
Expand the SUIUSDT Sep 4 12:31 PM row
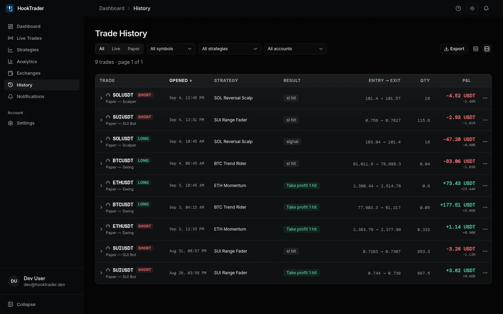(101, 120)
